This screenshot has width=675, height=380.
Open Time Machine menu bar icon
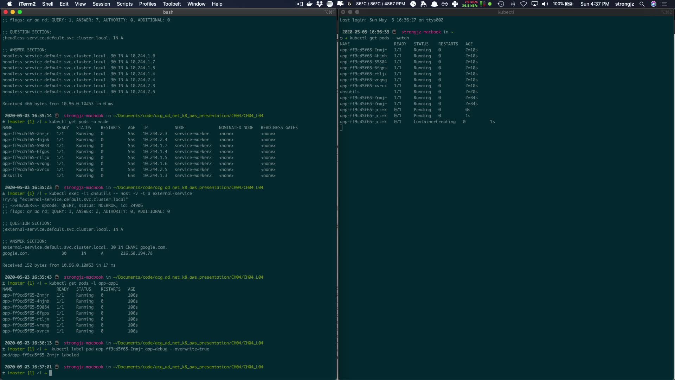click(501, 4)
